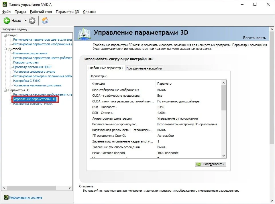
Task: Maximize the NVIDIA control panel window
Action: point(255,4)
